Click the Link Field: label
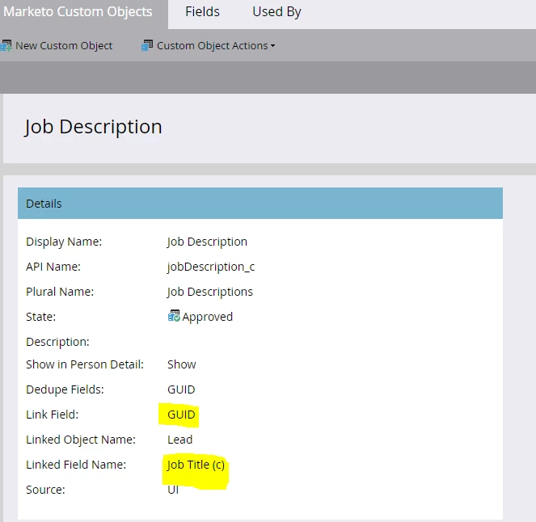Image resolution: width=536 pixels, height=522 pixels. click(53, 415)
